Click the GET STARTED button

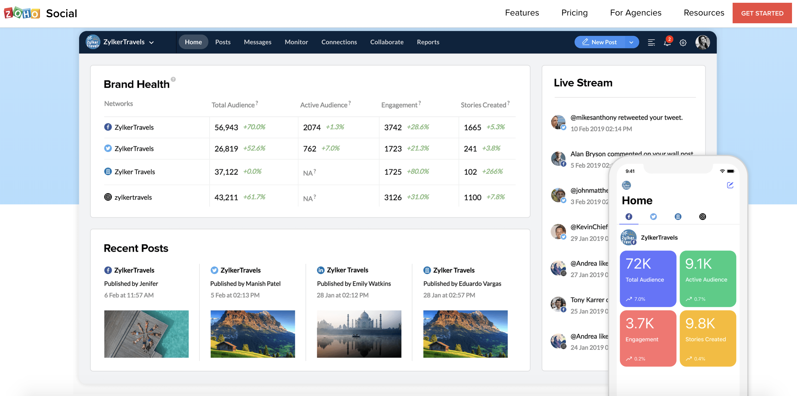point(762,13)
